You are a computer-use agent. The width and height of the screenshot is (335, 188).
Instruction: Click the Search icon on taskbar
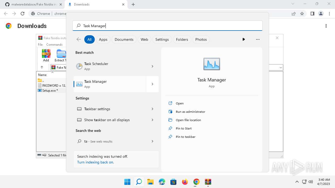point(139,182)
